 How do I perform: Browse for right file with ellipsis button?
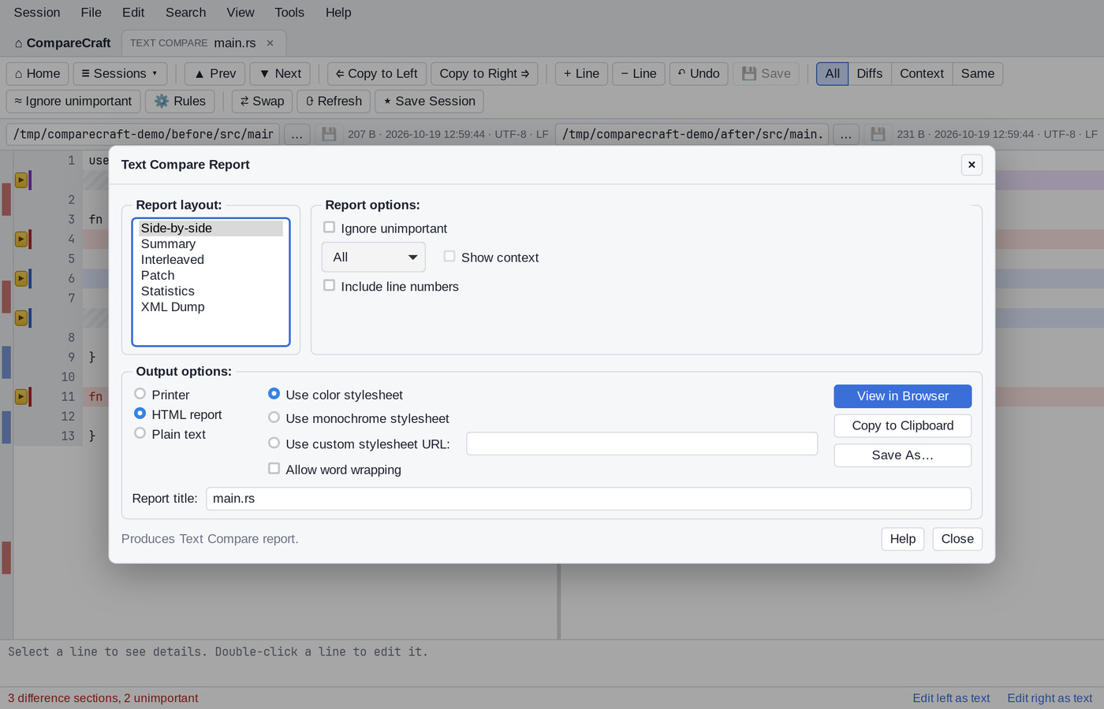pos(845,134)
